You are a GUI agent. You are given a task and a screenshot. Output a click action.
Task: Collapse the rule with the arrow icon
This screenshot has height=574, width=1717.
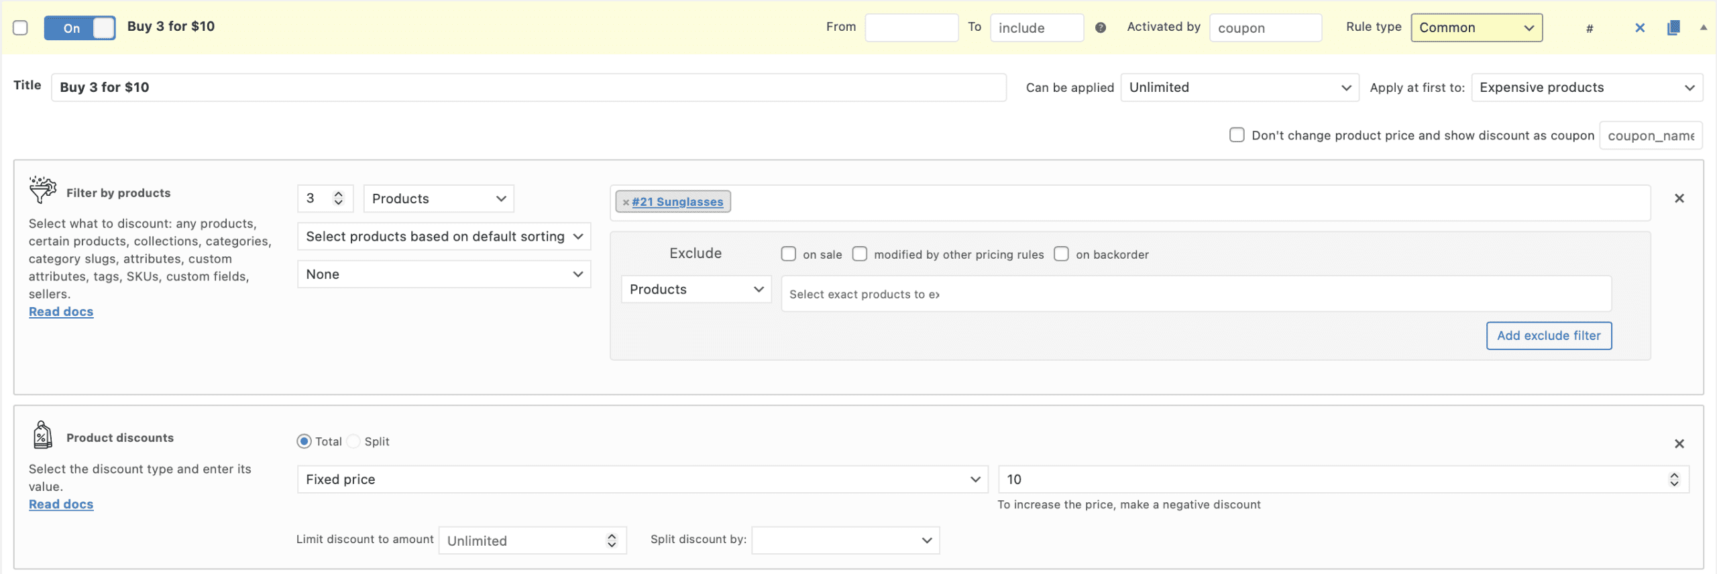[1703, 27]
